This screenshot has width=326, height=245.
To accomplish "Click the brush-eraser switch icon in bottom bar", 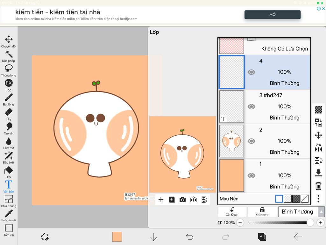I will [x=45, y=237].
